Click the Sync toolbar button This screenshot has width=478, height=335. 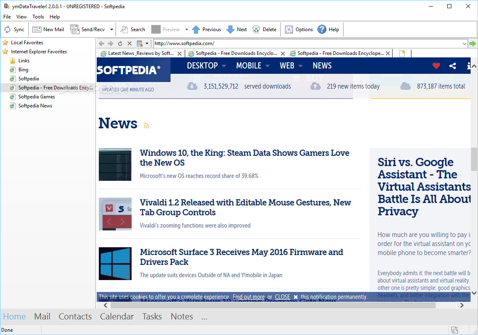14,30
